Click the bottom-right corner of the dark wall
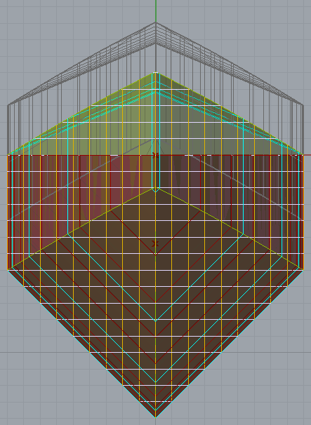This screenshot has width=311, height=425. click(303, 269)
